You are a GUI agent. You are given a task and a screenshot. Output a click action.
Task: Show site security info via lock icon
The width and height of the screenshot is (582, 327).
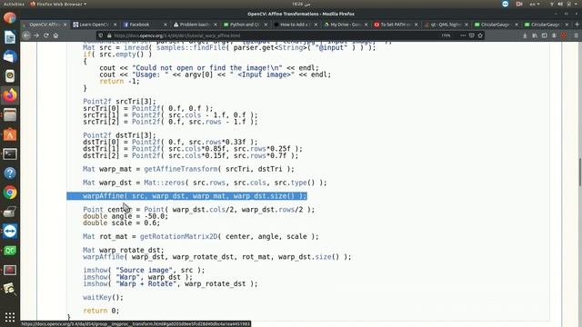pos(109,35)
